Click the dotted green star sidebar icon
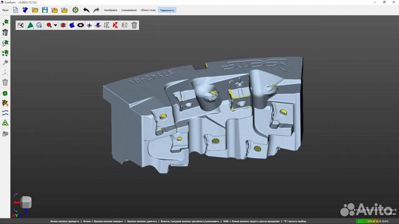Screen dimensions: 399x224 [x=5, y=43]
